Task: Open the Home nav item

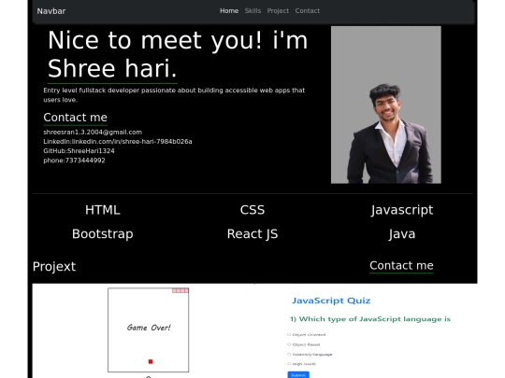Action: (x=229, y=11)
